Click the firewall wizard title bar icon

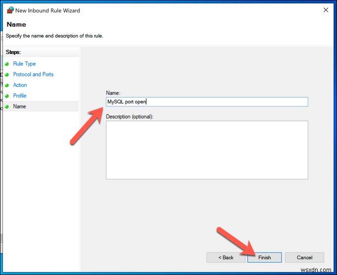pyautogui.click(x=10, y=10)
